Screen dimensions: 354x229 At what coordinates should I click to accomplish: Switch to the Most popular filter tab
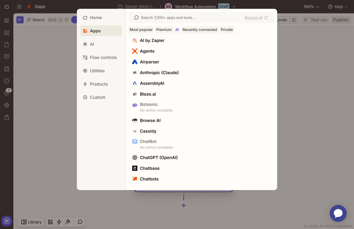tap(141, 30)
